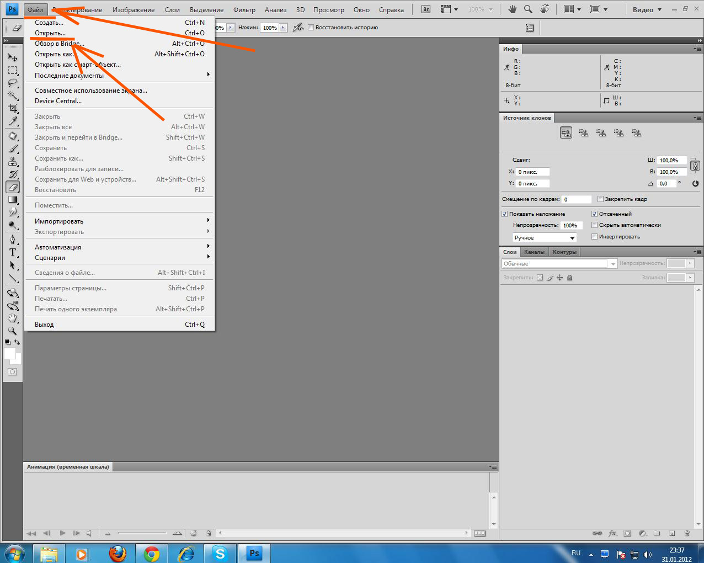The width and height of the screenshot is (704, 563).
Task: Select the Move tool
Action: pyautogui.click(x=13, y=57)
